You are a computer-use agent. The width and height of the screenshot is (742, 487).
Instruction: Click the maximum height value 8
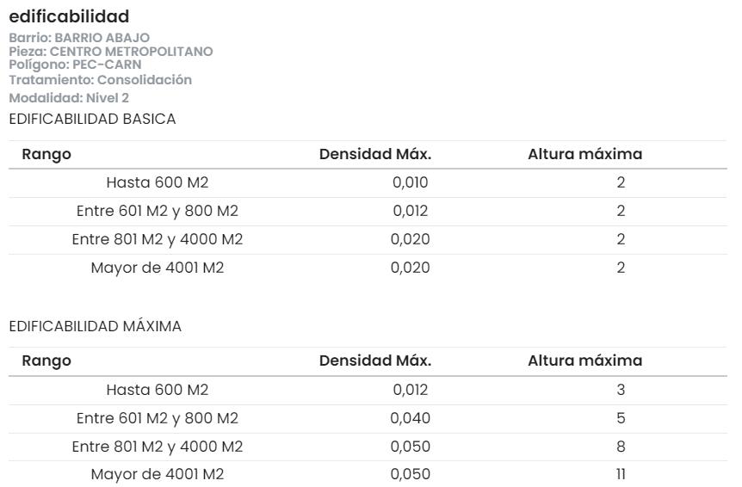point(621,447)
